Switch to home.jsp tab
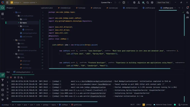190x107 pixels. [x=81, y=8]
